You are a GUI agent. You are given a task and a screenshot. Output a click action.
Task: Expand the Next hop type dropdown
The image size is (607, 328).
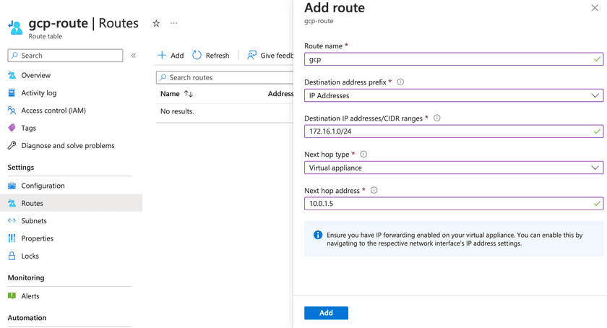coord(453,168)
